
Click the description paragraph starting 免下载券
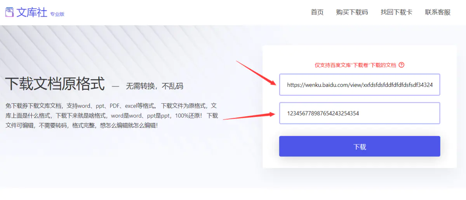pyautogui.click(x=112, y=115)
